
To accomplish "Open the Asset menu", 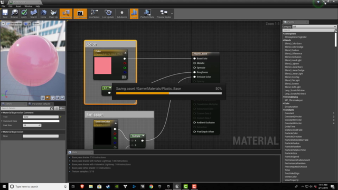I will click(18, 6).
